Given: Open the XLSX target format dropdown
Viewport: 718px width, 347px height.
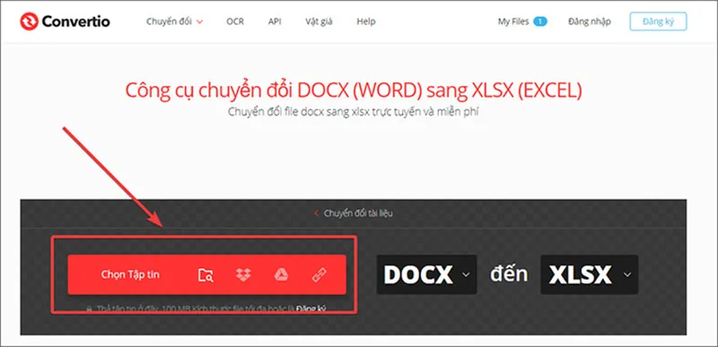Looking at the screenshot, I should [x=590, y=274].
